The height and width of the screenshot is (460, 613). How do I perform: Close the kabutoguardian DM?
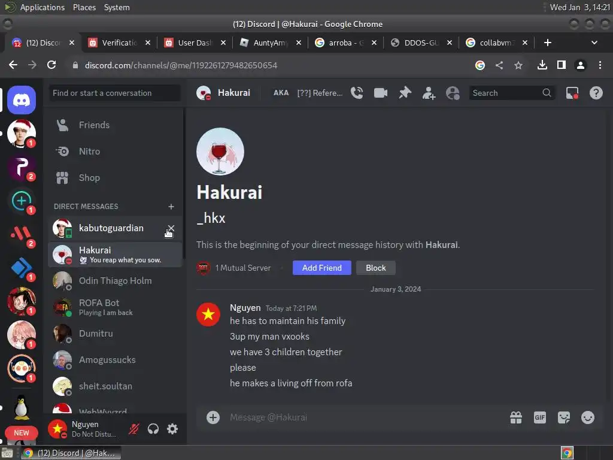[x=171, y=228]
